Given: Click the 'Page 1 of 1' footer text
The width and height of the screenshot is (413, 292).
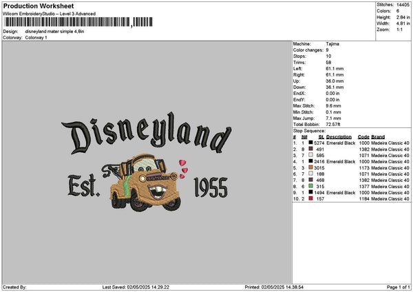Looking at the screenshot, I should [399, 287].
